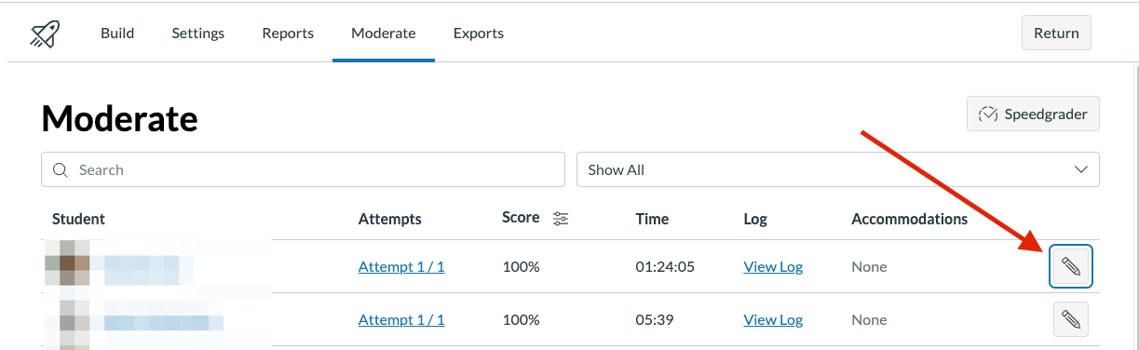Click the pencil icon for first student

pyautogui.click(x=1071, y=267)
